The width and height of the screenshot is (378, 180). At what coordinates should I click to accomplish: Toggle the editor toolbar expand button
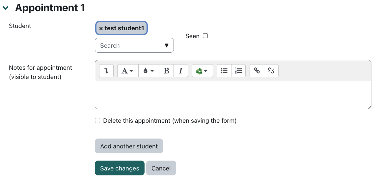(x=106, y=71)
